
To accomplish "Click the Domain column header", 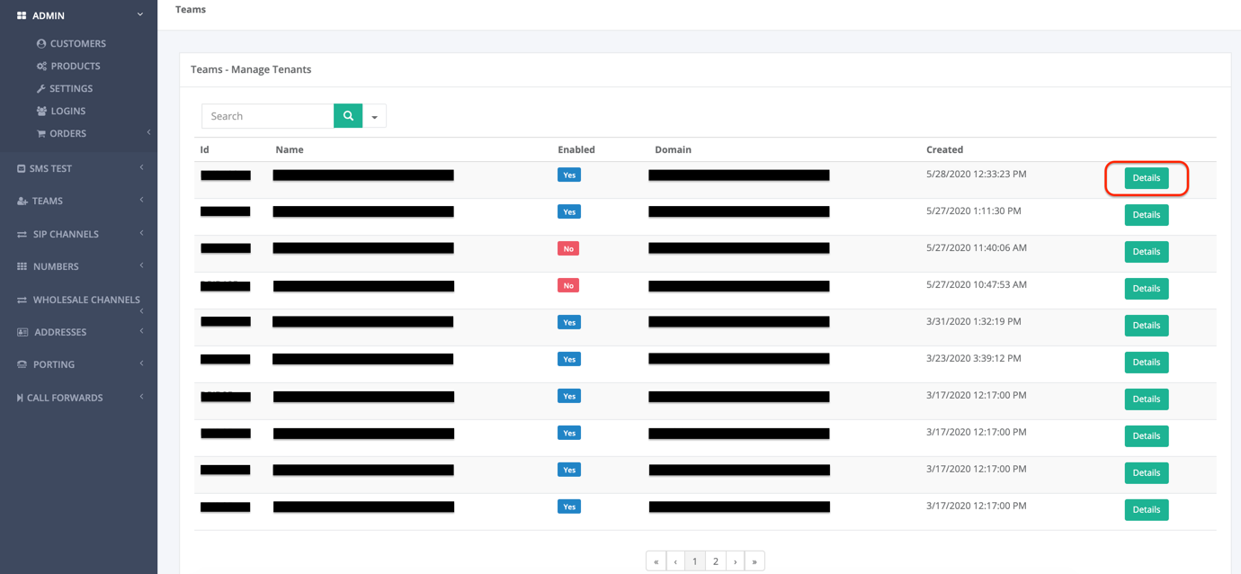I will click(673, 149).
